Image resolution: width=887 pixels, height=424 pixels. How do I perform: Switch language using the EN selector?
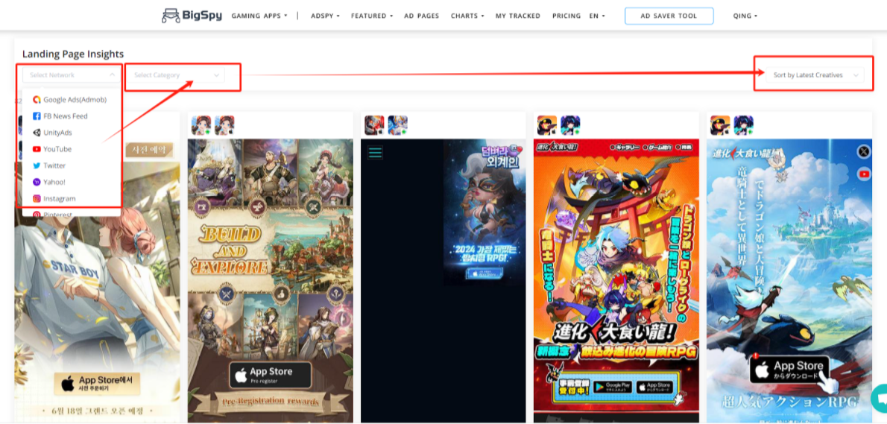[x=597, y=16]
